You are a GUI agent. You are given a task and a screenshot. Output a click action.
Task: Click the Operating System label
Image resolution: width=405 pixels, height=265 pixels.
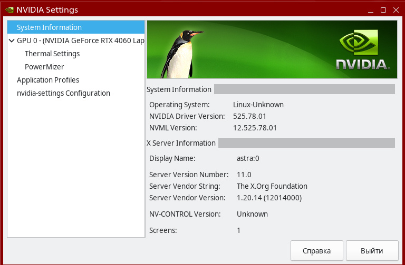point(179,105)
